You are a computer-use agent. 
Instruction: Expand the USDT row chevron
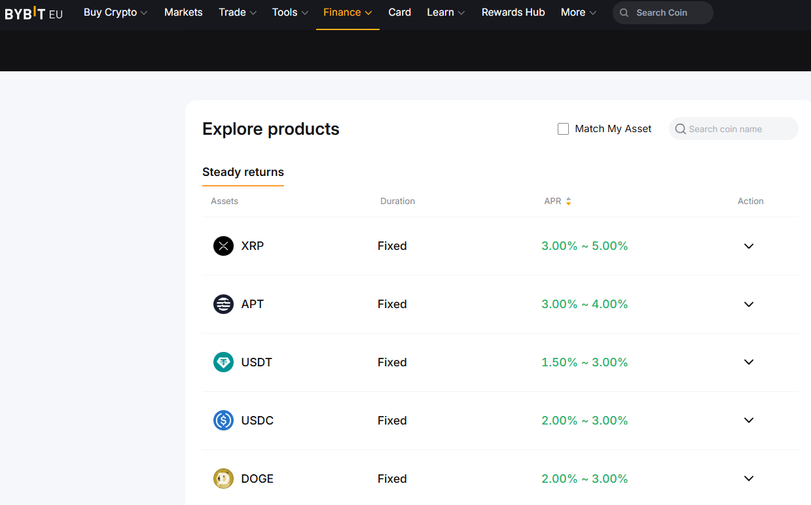pyautogui.click(x=749, y=362)
